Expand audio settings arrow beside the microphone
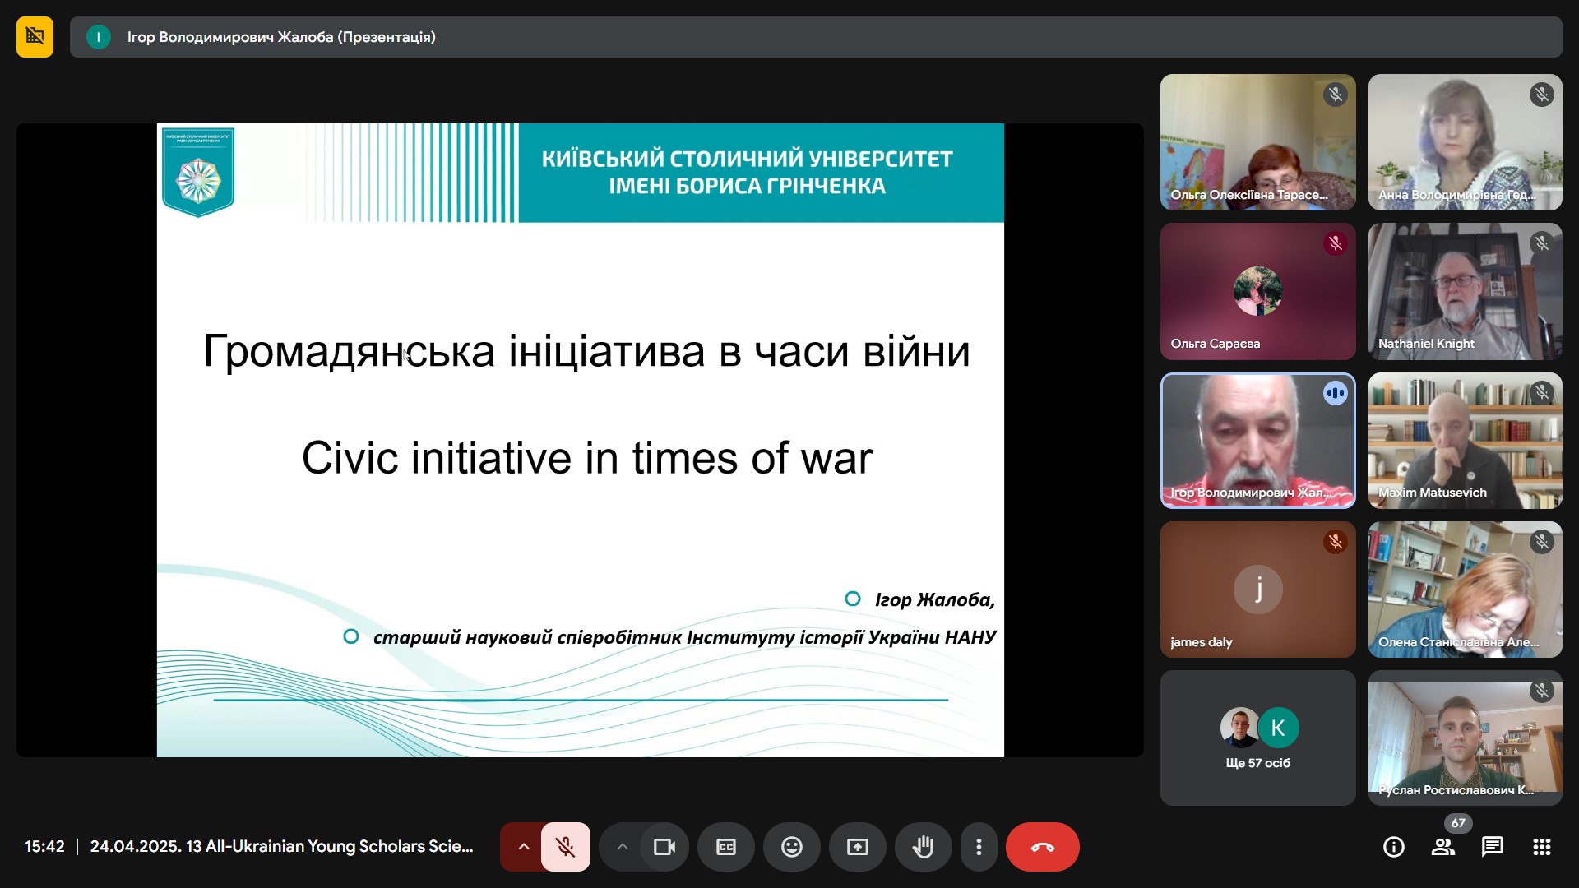 point(523,847)
